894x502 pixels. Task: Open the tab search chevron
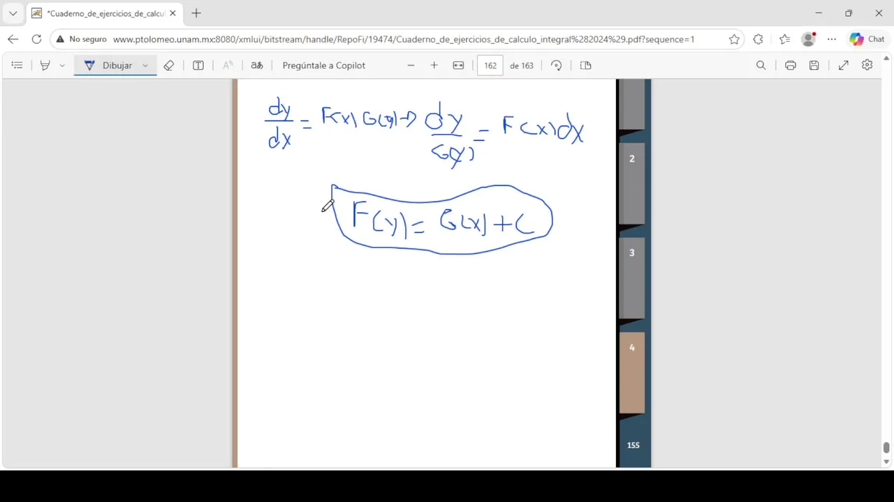[13, 13]
